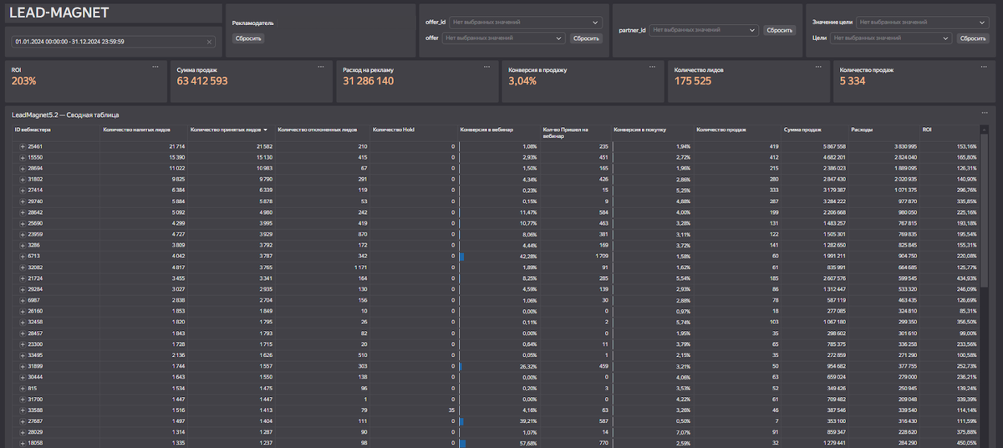Click Сбросить next to partner_id
The height and width of the screenshot is (448, 1003).
[x=779, y=30]
